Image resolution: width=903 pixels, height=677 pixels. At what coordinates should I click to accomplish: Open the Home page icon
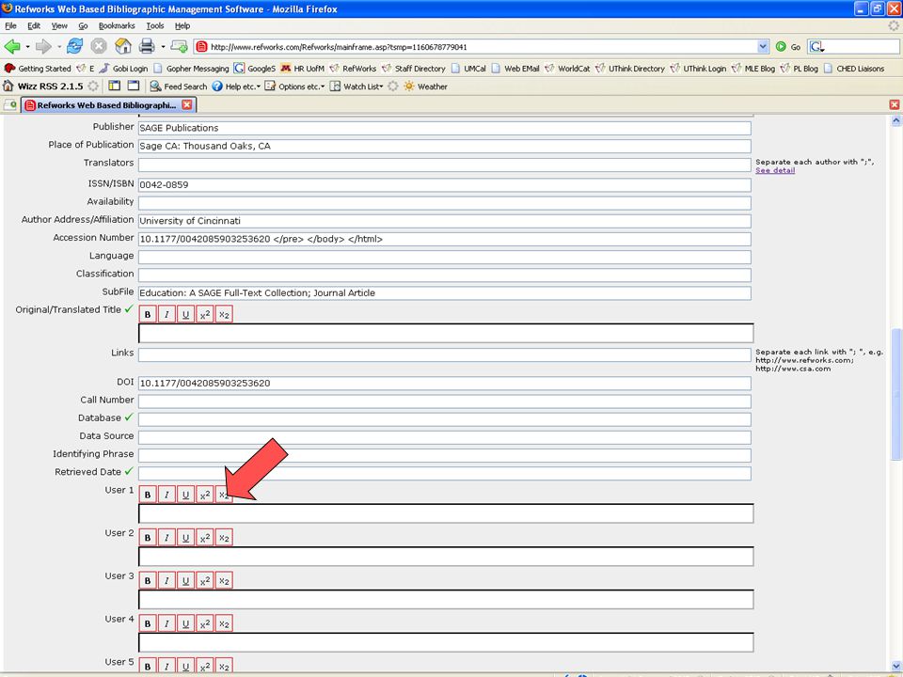point(123,46)
